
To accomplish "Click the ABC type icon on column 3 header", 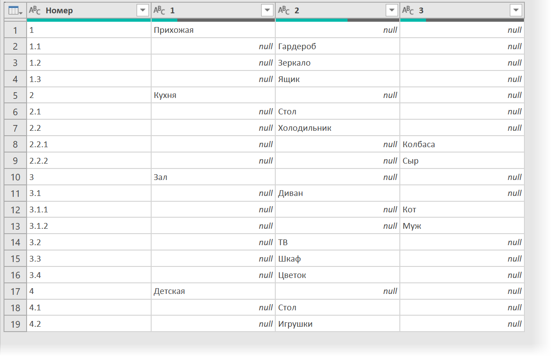I will [407, 11].
